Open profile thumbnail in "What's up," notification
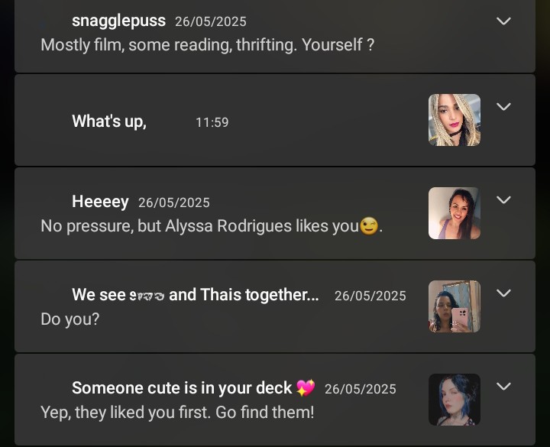 [x=455, y=120]
